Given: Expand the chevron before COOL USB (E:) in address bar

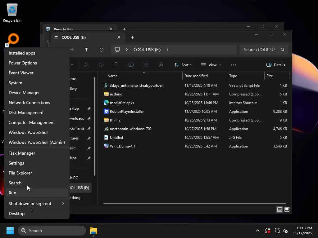Looking at the screenshot, I should 127,50.
